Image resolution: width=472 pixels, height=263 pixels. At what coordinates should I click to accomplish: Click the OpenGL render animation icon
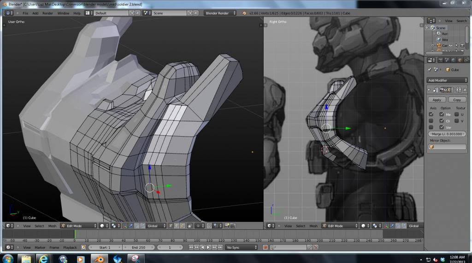[233, 226]
